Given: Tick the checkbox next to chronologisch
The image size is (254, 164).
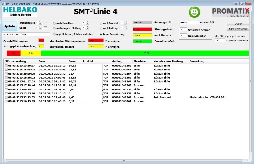Looking at the screenshot, I should click(x=46, y=23).
